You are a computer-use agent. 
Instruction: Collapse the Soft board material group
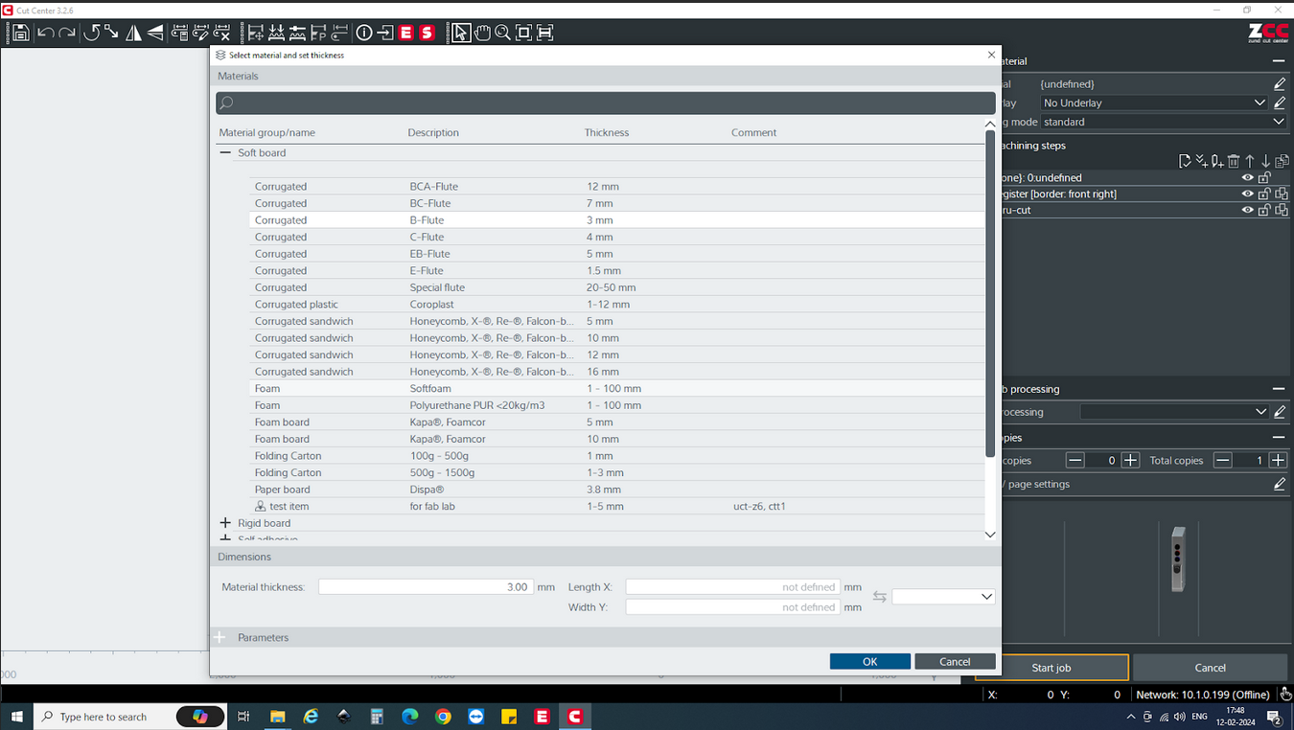click(x=225, y=152)
